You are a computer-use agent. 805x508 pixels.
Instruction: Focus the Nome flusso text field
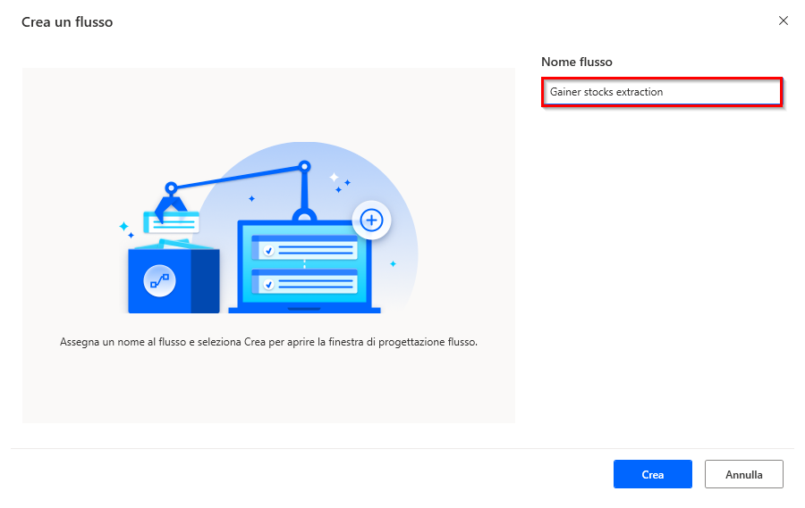(x=662, y=92)
